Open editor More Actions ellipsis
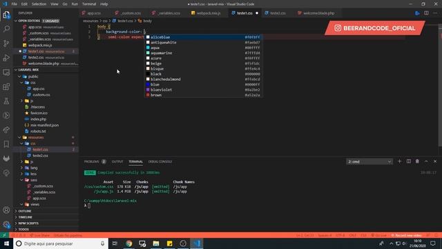 435,13
